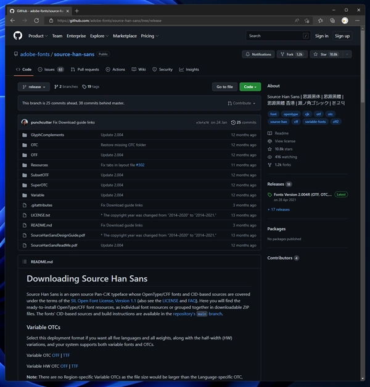This screenshot has width=370, height=387.
Task: Click the read aloud icon in address bar
Action: tap(297, 20)
